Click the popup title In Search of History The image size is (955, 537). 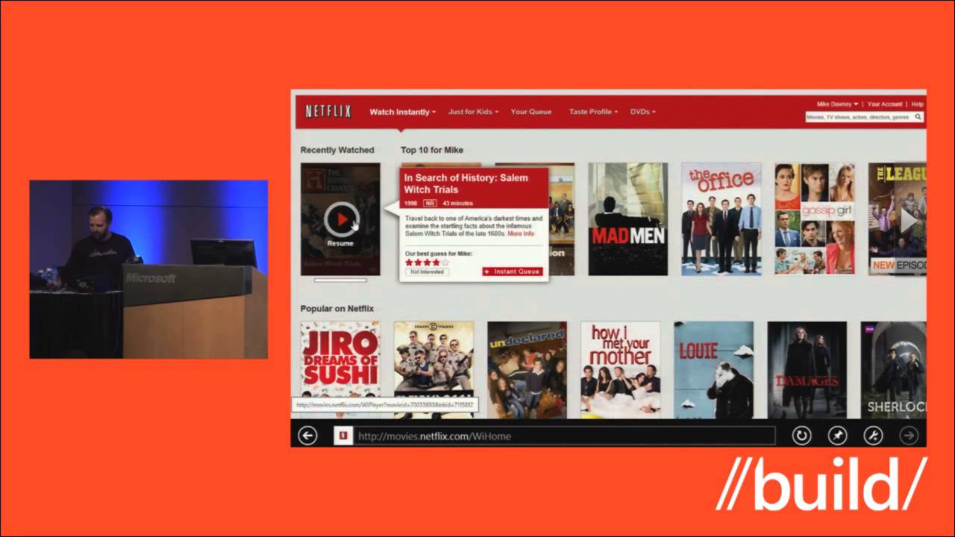coord(466,183)
